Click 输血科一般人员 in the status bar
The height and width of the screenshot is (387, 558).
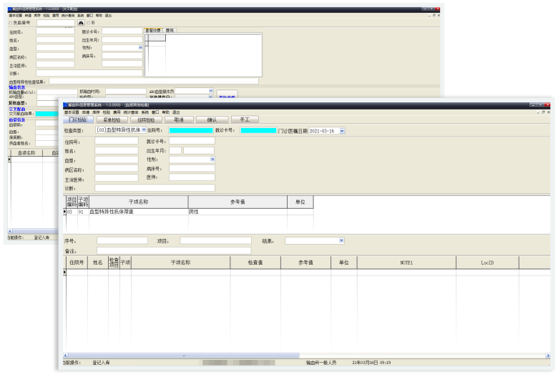pos(321,363)
